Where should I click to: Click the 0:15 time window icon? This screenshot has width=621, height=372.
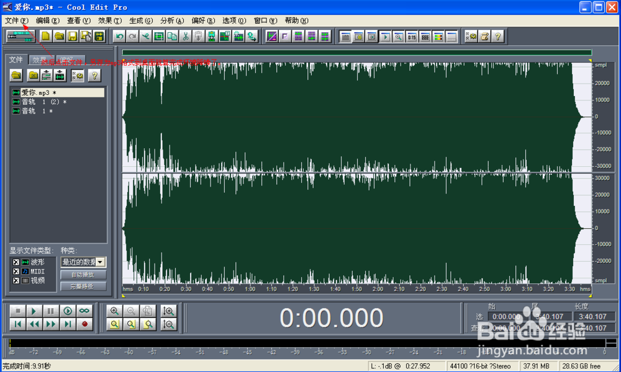point(412,37)
